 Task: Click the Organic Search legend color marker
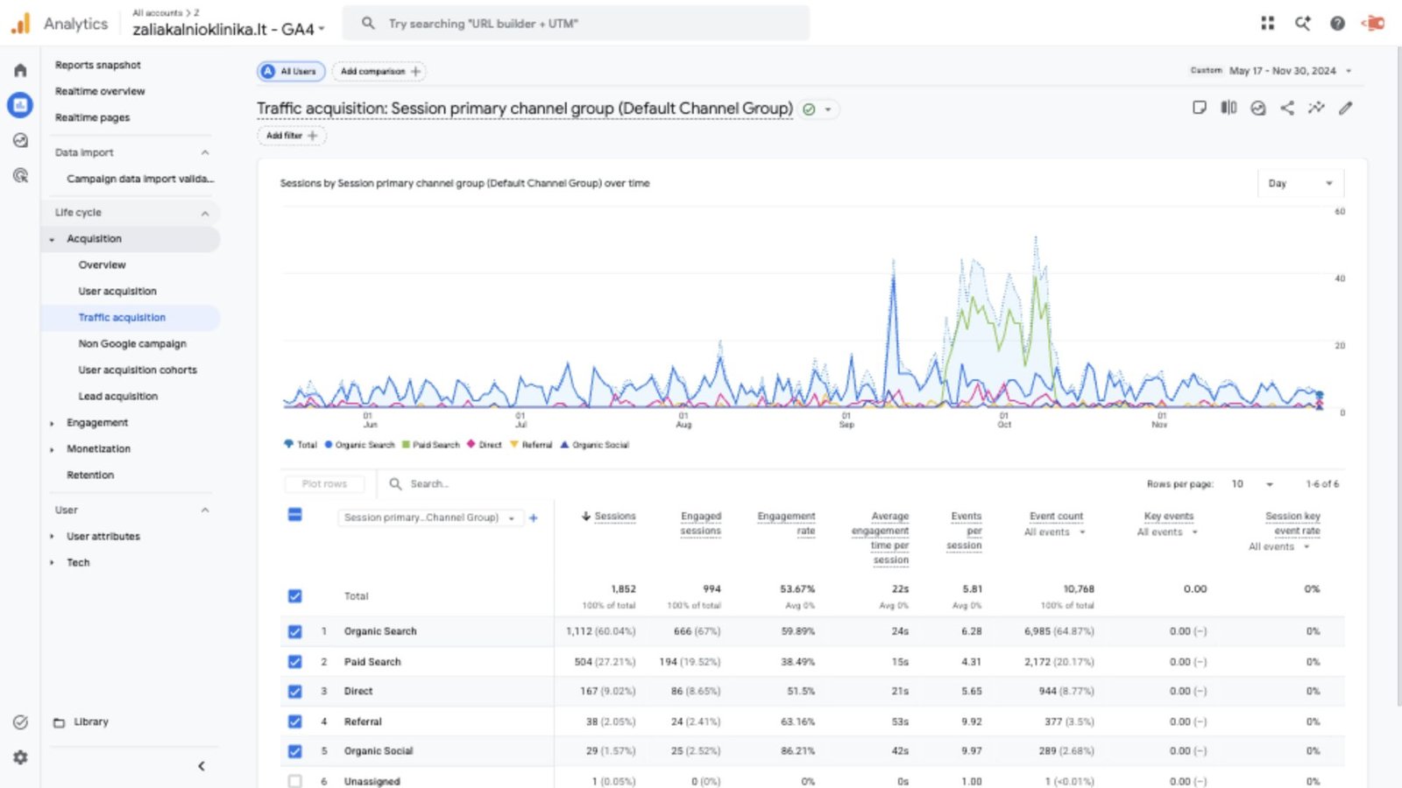pos(329,445)
